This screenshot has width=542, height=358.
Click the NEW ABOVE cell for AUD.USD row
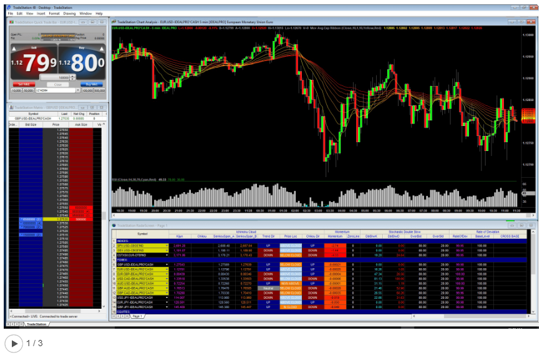tap(291, 283)
